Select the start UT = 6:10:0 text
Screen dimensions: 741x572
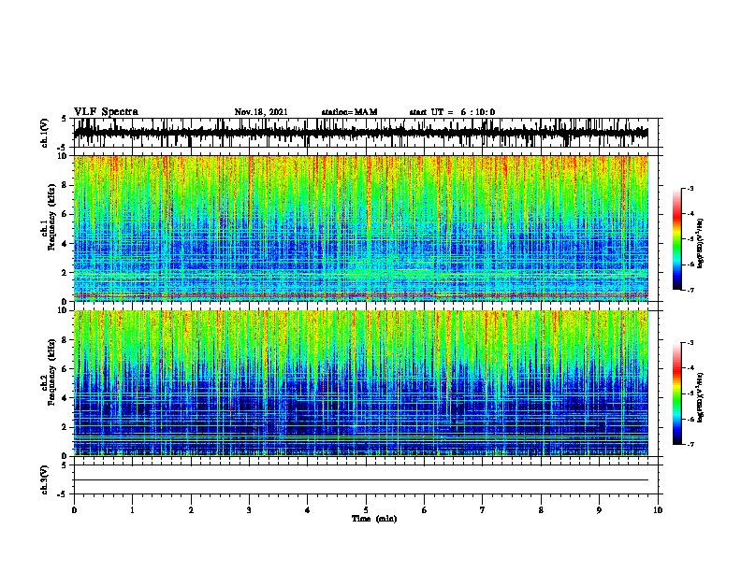(452, 112)
